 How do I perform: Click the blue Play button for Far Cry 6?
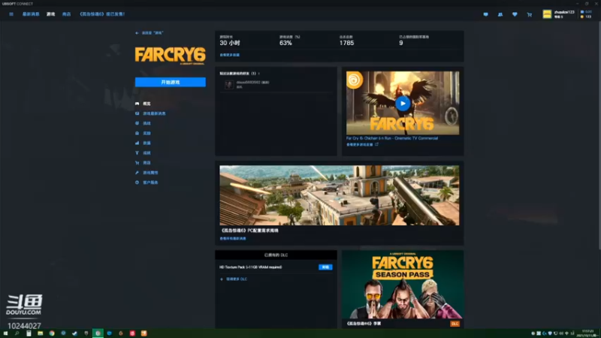pyautogui.click(x=171, y=82)
